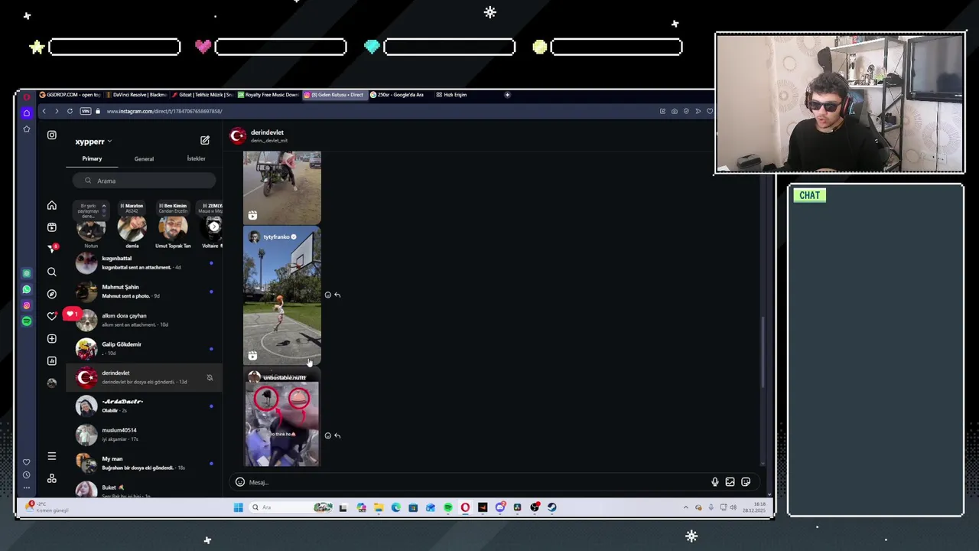Switch to Royalty Free Music browser tab
The height and width of the screenshot is (551, 979).
(x=268, y=95)
